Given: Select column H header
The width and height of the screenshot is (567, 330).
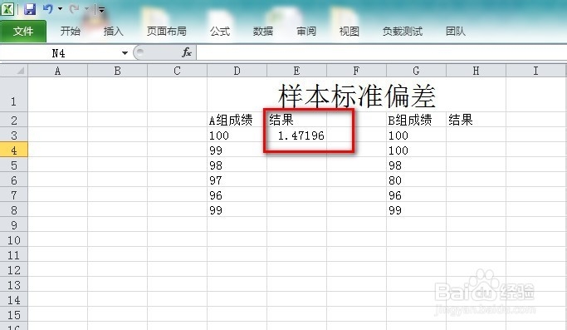Looking at the screenshot, I should [x=476, y=71].
